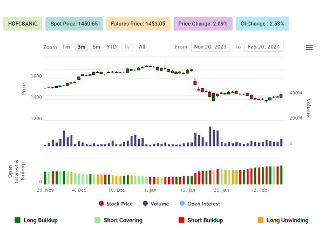Screen dimensions: 325x228
Task: Click the HDFCBANK symbol label
Action: tap(22, 24)
